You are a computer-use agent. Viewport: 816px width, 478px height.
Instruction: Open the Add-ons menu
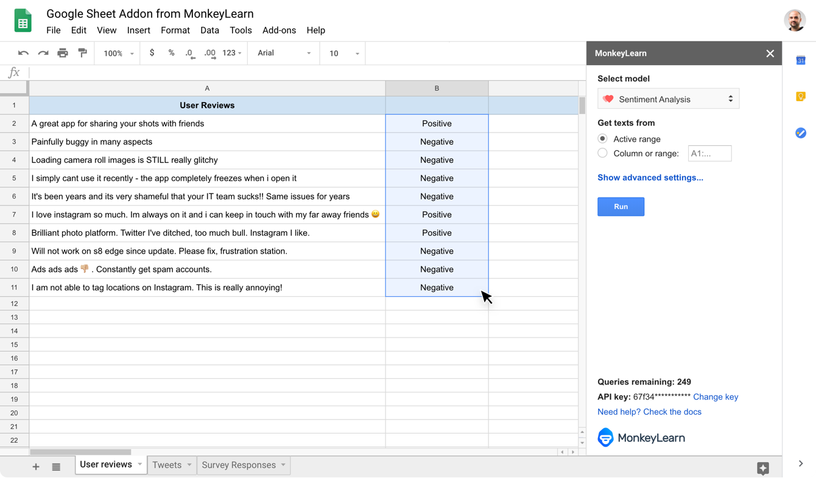click(279, 30)
